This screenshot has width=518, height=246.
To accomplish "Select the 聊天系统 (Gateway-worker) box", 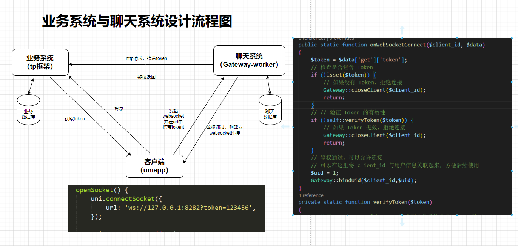I will 249,60.
